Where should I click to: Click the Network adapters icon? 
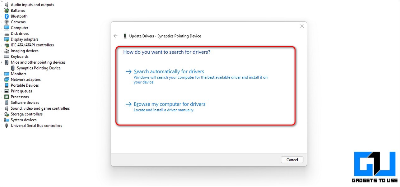coord(7,80)
